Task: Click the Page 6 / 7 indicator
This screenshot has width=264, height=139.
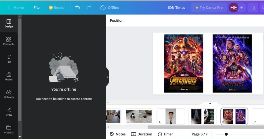Action: (200, 134)
